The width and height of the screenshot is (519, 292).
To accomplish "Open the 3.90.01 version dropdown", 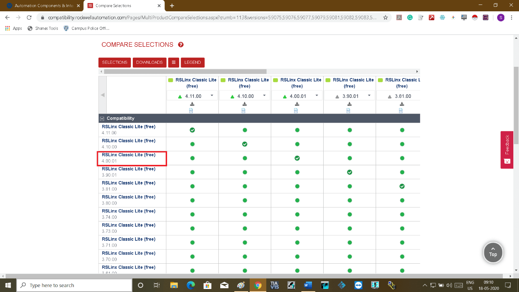I will click(350, 96).
